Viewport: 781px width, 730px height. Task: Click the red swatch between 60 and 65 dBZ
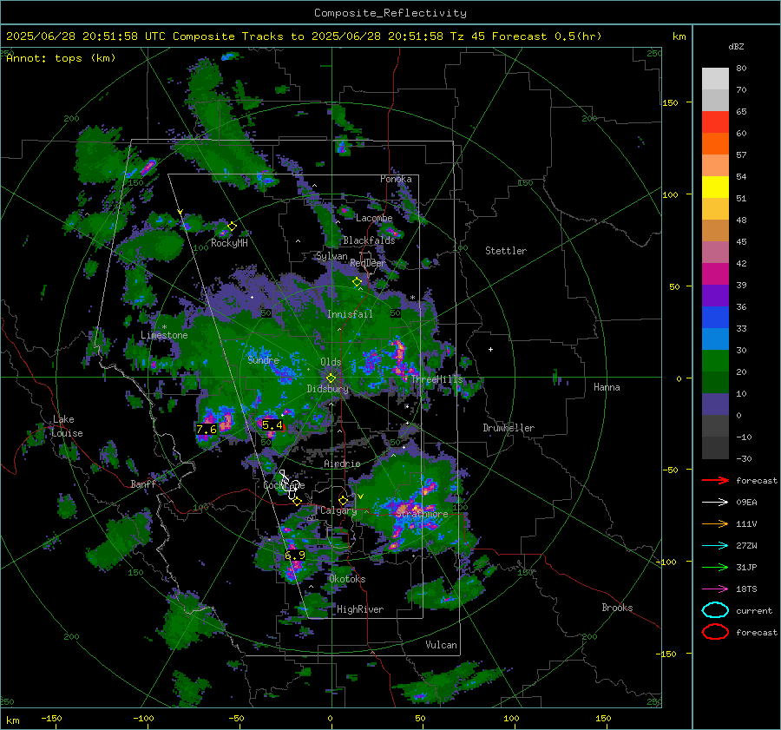click(x=715, y=122)
